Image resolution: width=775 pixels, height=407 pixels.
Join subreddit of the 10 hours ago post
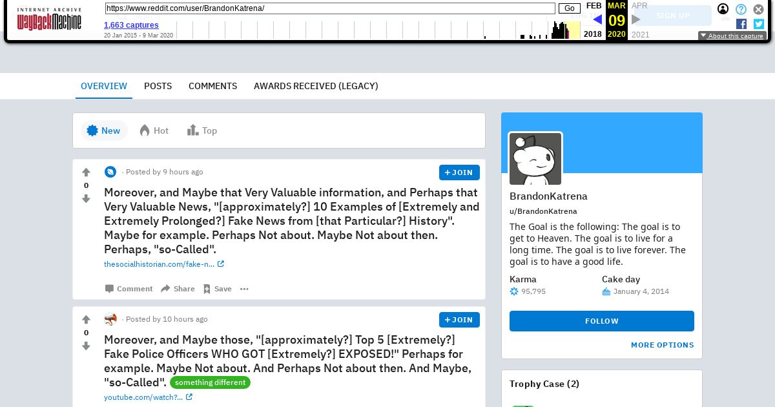point(459,320)
